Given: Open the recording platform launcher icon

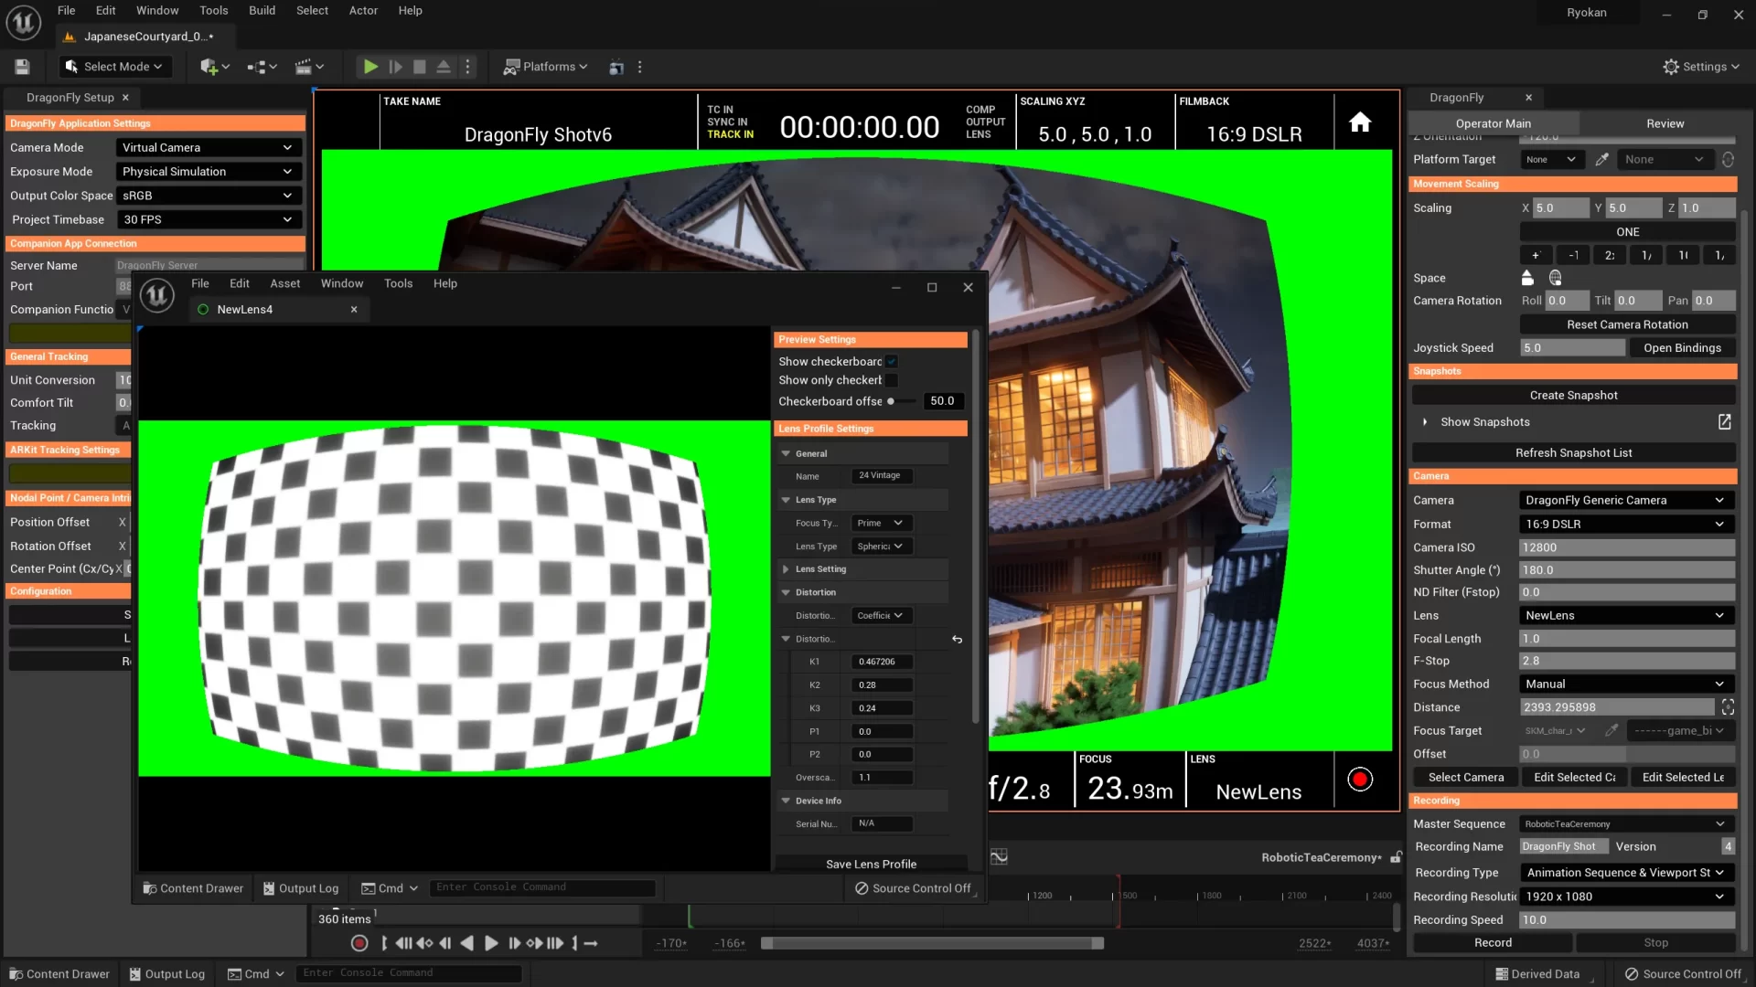Looking at the screenshot, I should (x=616, y=67).
